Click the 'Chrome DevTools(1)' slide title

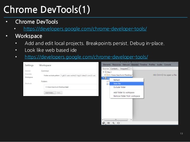(47, 9)
